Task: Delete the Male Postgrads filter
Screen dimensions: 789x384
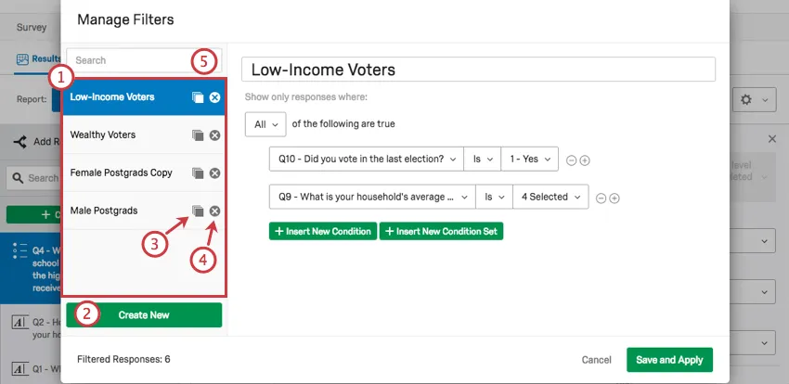Action: (x=214, y=211)
